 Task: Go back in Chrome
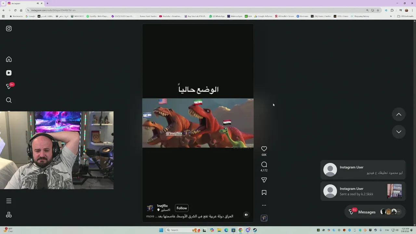(3, 10)
